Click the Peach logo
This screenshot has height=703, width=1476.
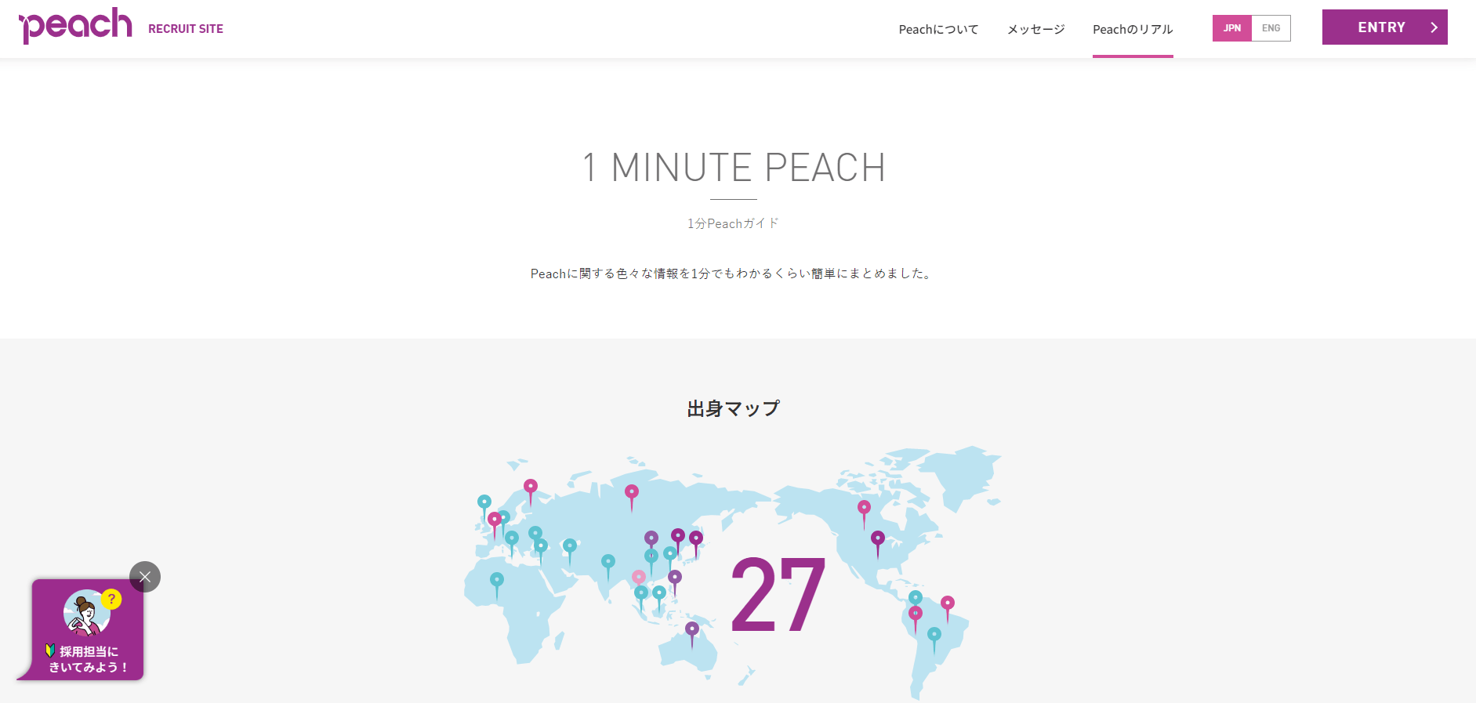point(75,25)
